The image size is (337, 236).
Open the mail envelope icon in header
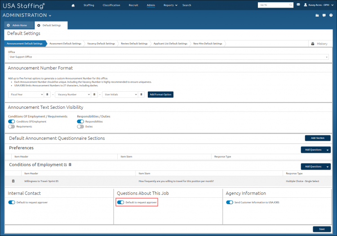coord(298,4)
